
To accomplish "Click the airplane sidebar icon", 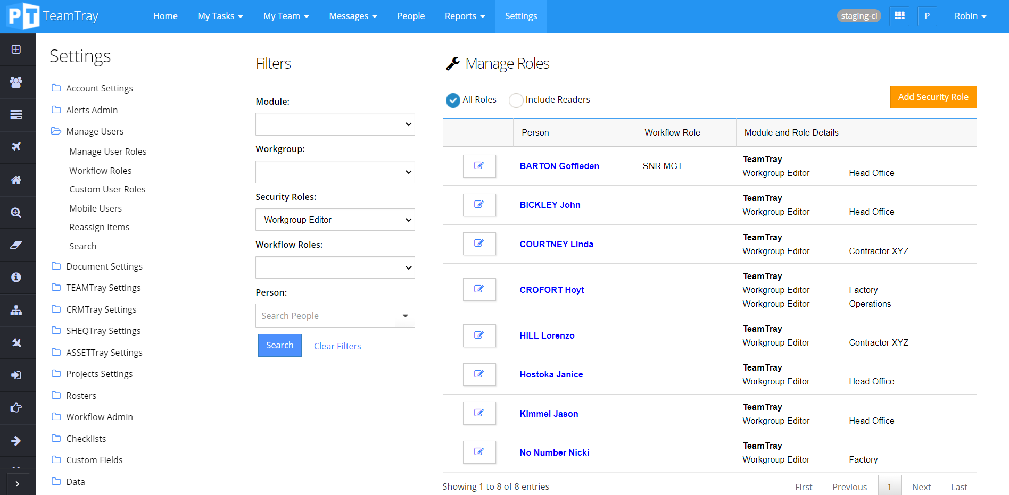I will [x=16, y=147].
